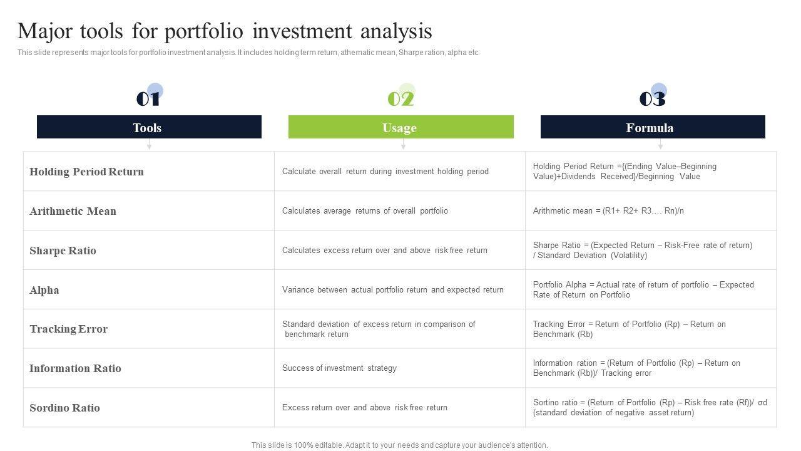Select the green Usage header banner

400,127
